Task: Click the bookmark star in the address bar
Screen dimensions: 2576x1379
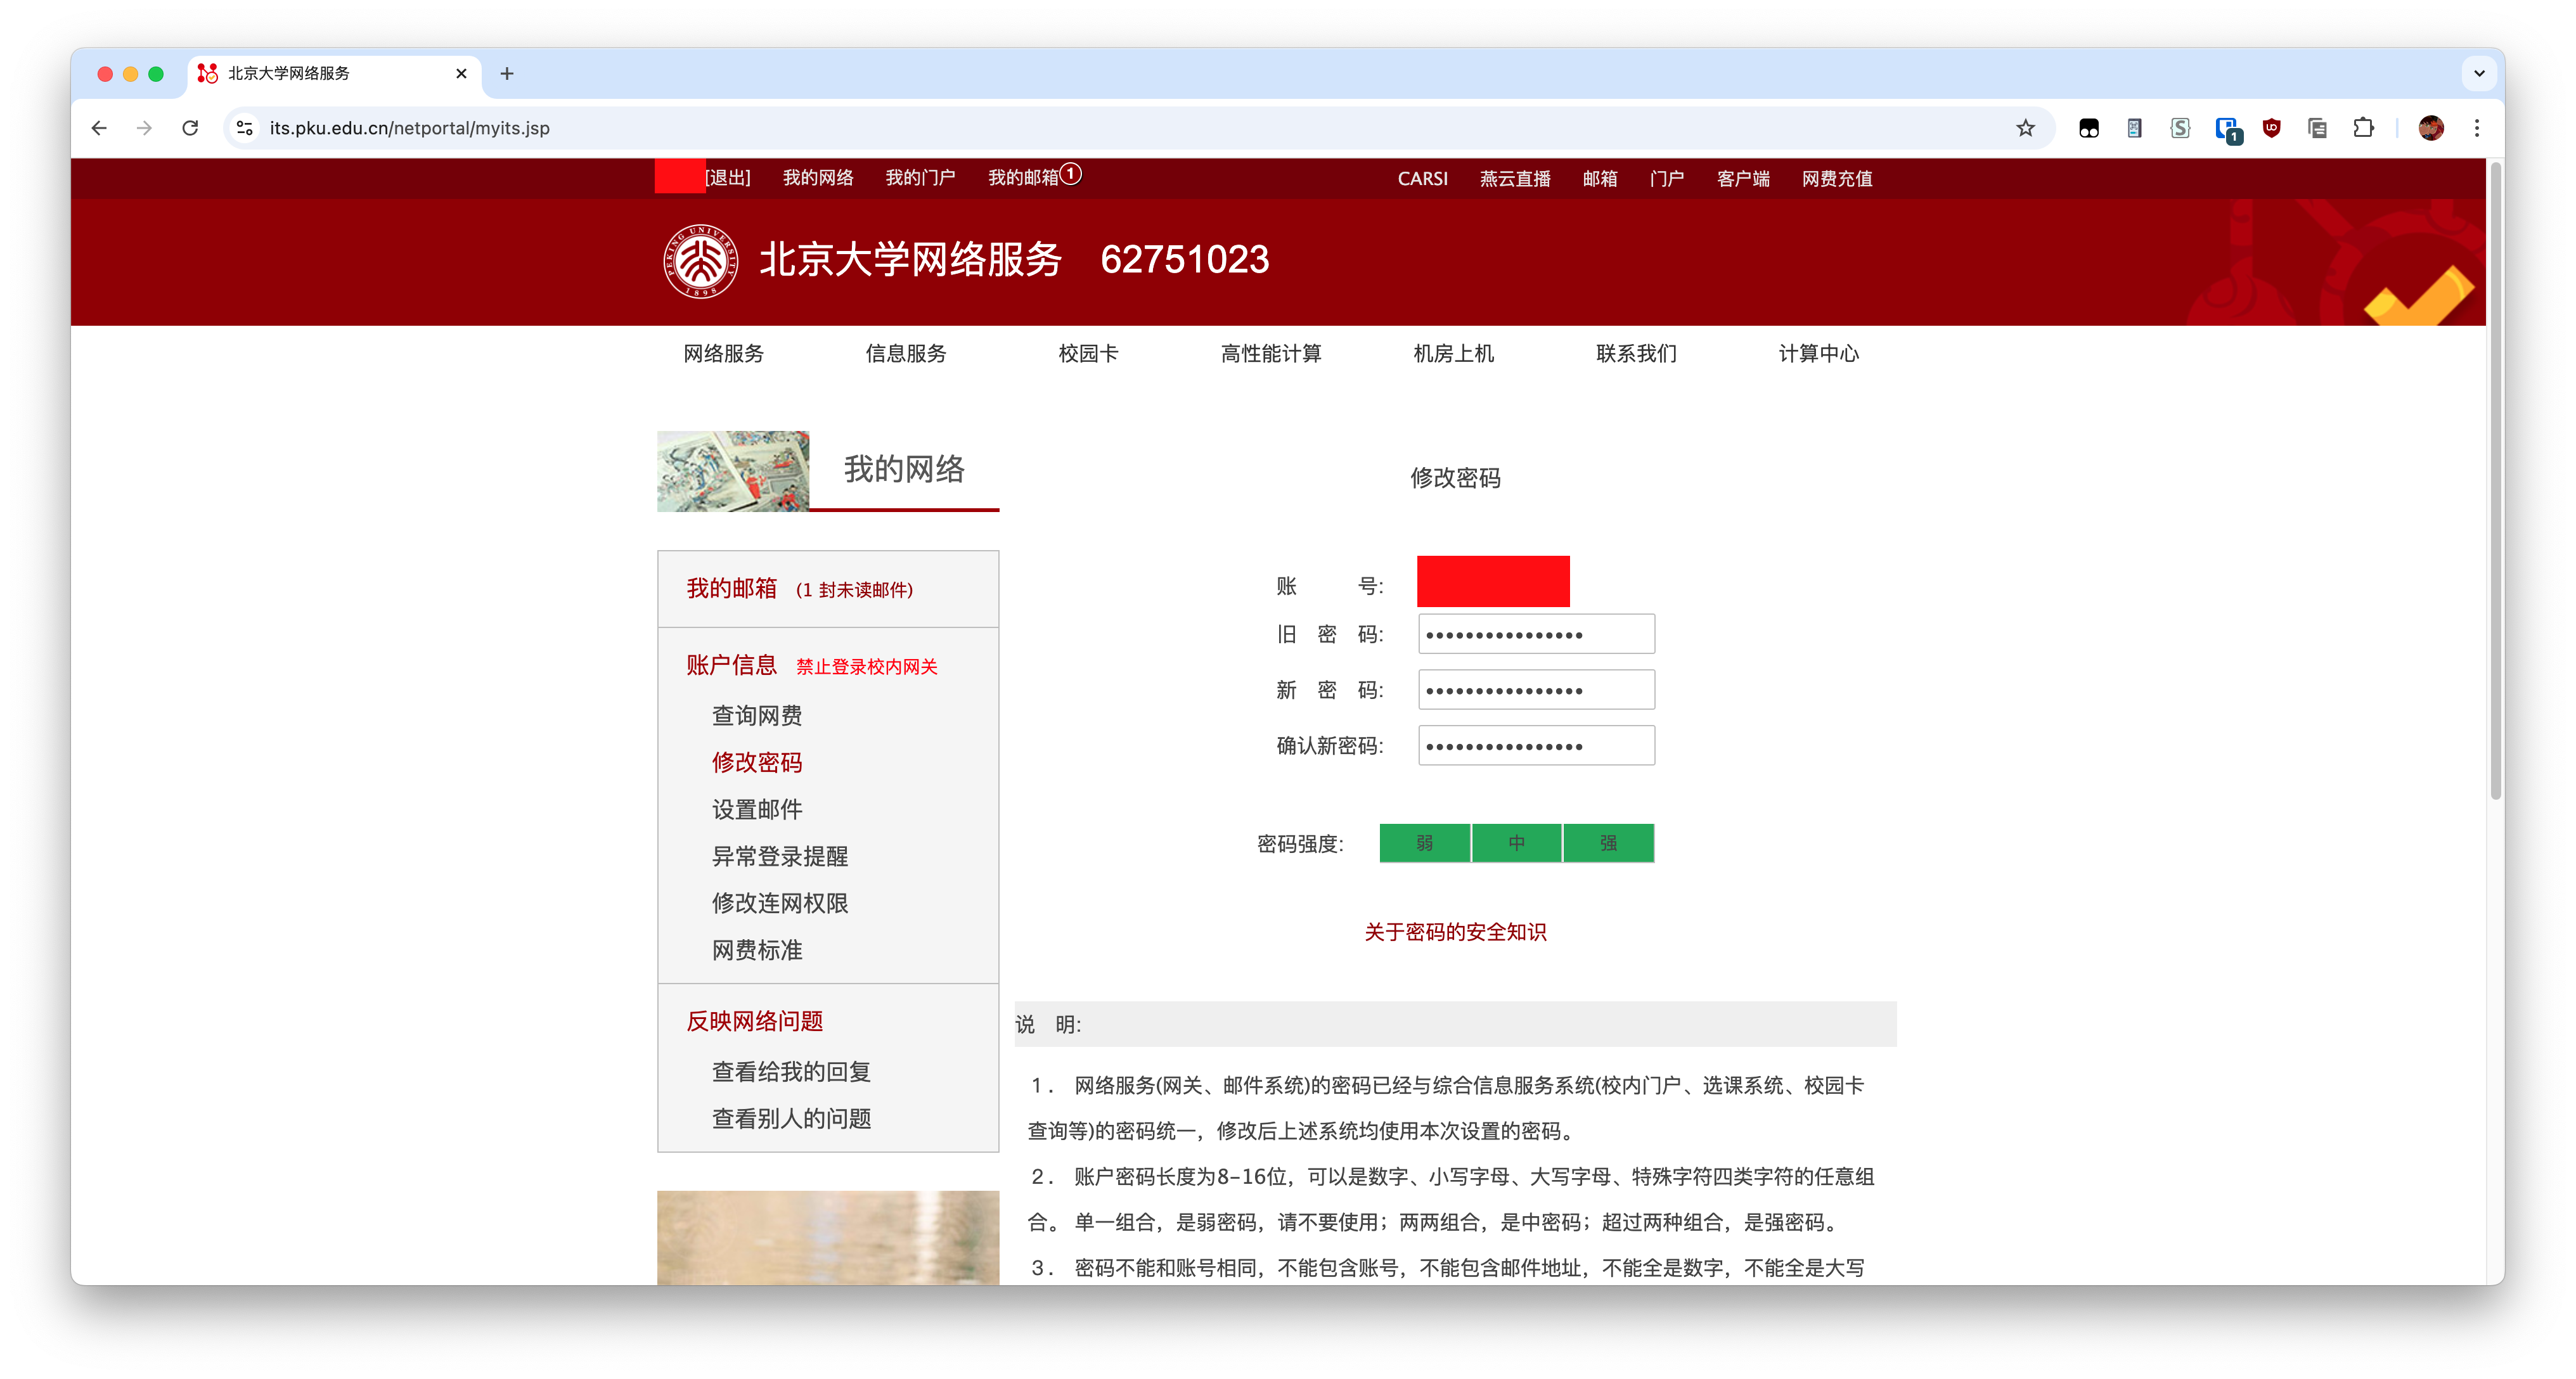Action: point(2026,128)
